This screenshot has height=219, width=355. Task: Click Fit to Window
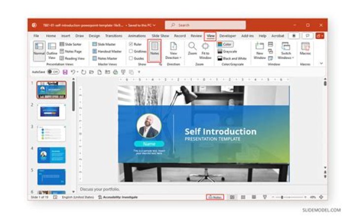click(205, 50)
